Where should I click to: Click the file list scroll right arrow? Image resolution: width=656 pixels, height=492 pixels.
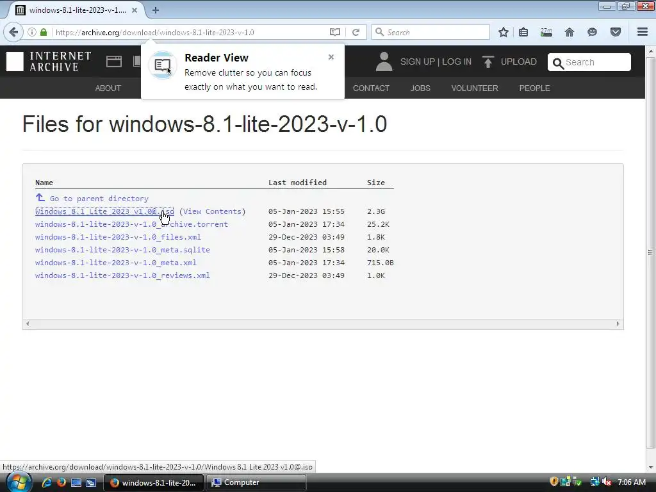pyautogui.click(x=618, y=324)
